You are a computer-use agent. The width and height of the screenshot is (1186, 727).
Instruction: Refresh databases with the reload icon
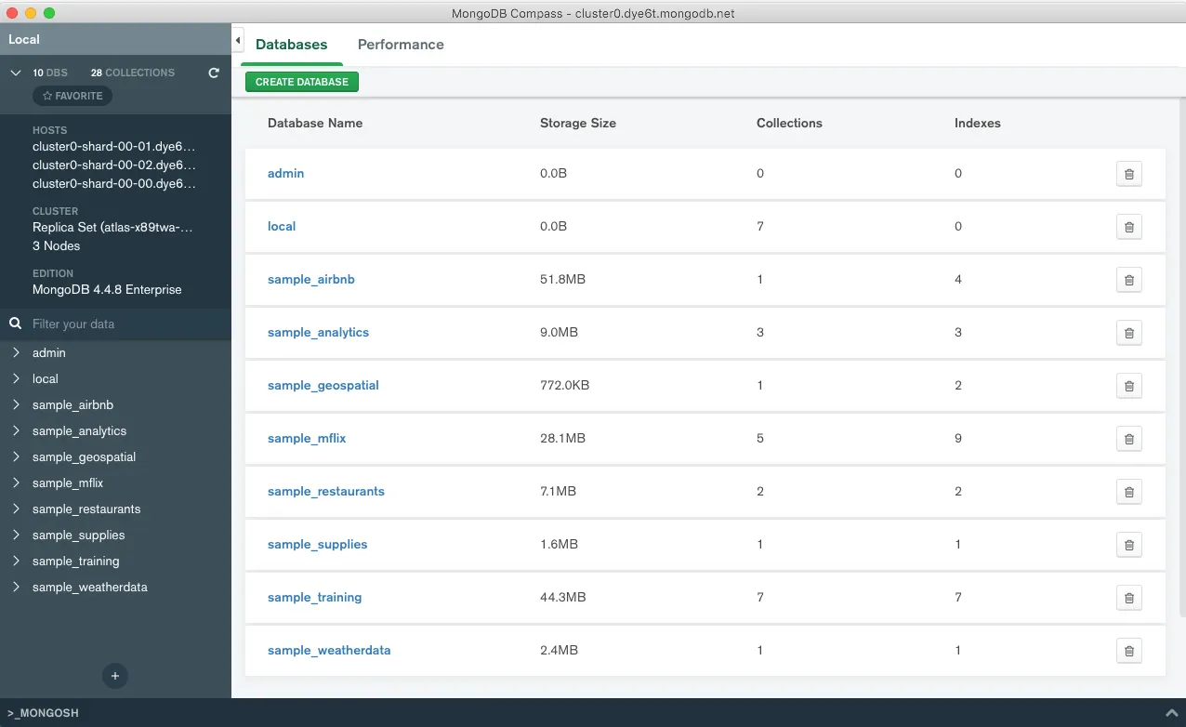point(214,73)
